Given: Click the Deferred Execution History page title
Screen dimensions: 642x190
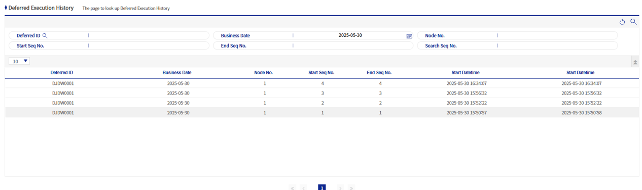Looking at the screenshot, I should 41,8.
